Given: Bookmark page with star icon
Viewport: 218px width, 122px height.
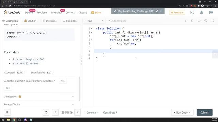Looking at the screenshot, I should tap(187, 6).
